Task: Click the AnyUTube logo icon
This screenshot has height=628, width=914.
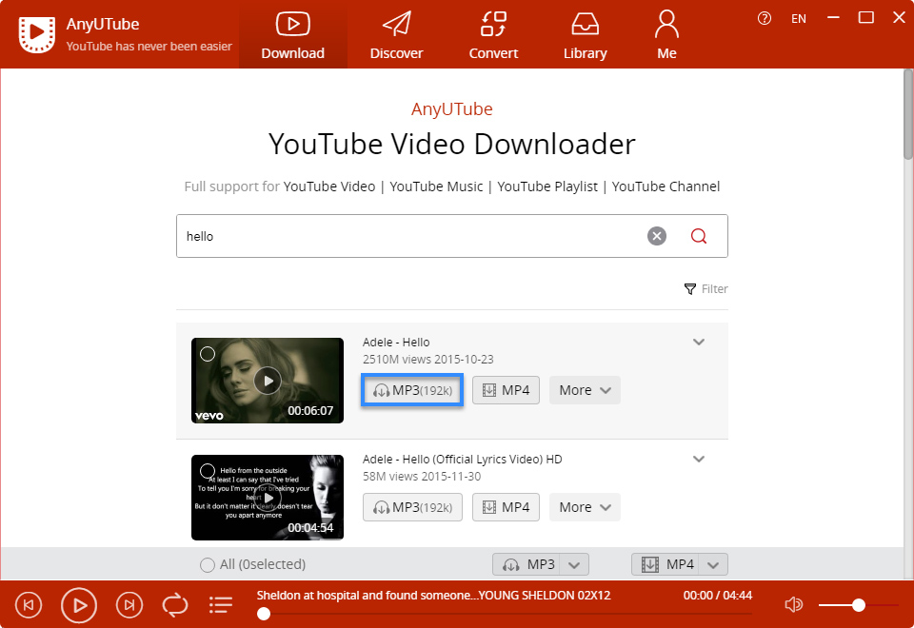Action: click(x=37, y=34)
